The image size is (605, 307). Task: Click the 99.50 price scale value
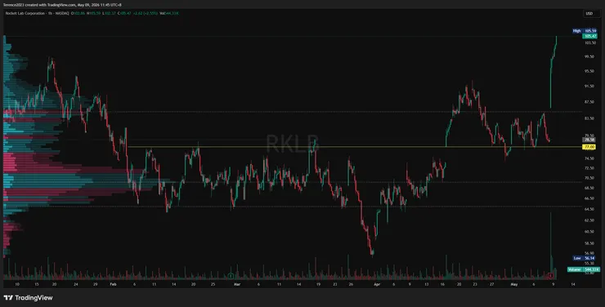click(589, 56)
